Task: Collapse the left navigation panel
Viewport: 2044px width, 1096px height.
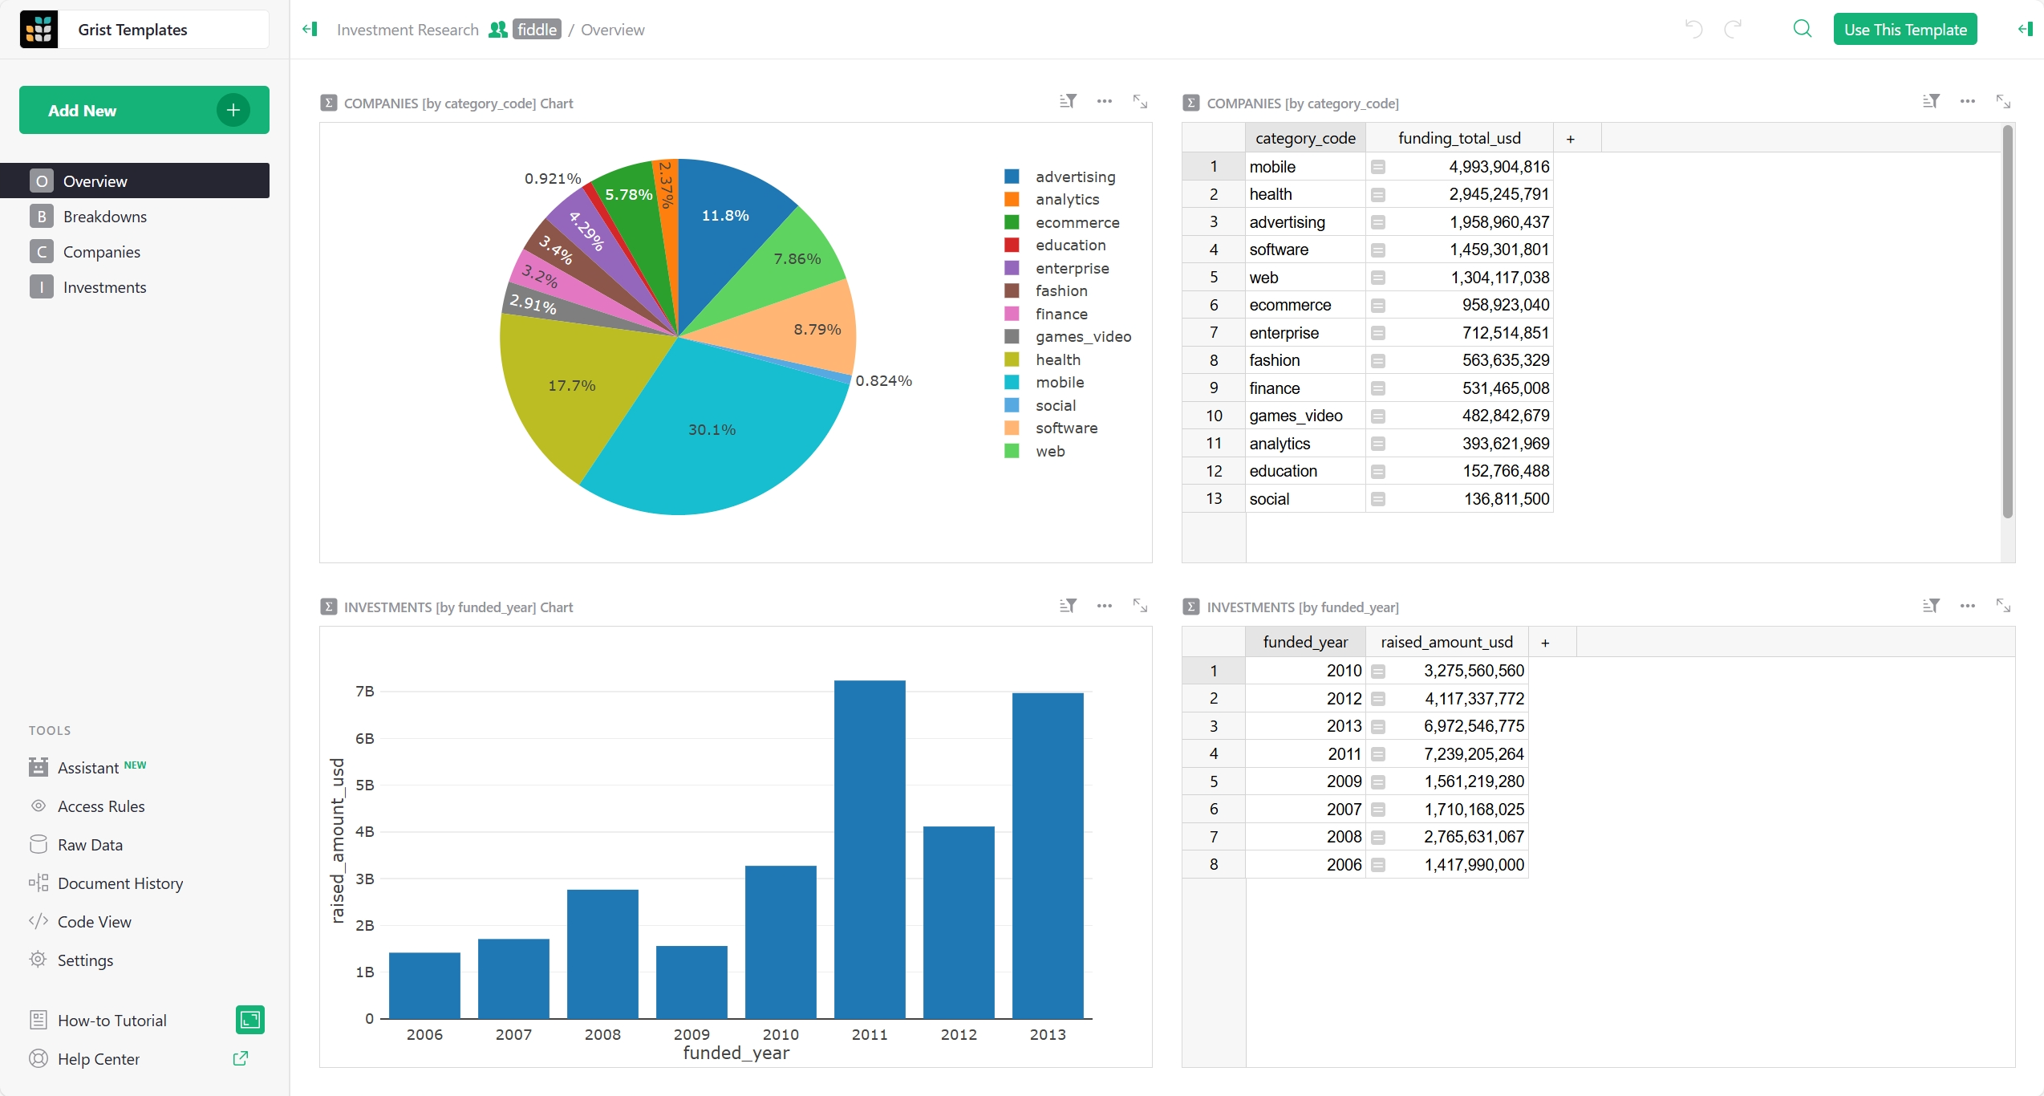Action: point(310,30)
